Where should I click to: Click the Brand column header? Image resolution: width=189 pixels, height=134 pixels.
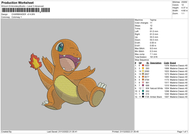173,63
